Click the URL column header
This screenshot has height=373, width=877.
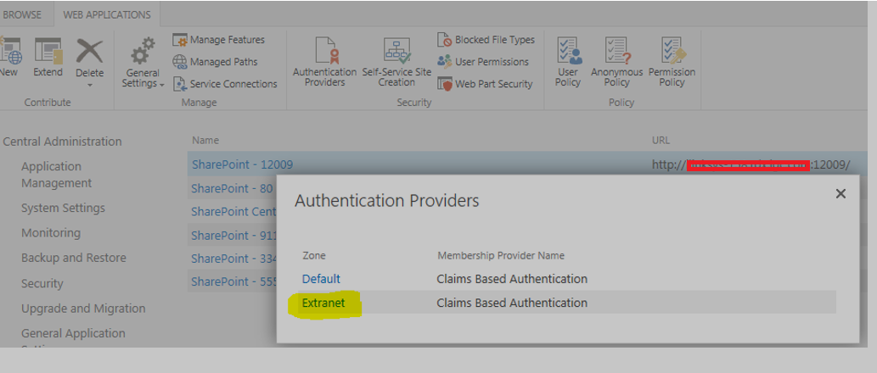click(661, 140)
